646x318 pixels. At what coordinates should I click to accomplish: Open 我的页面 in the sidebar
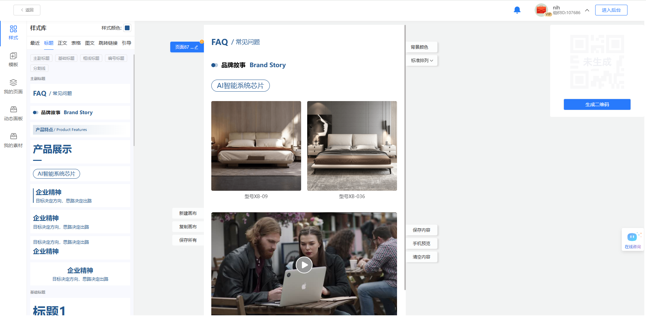(x=13, y=86)
